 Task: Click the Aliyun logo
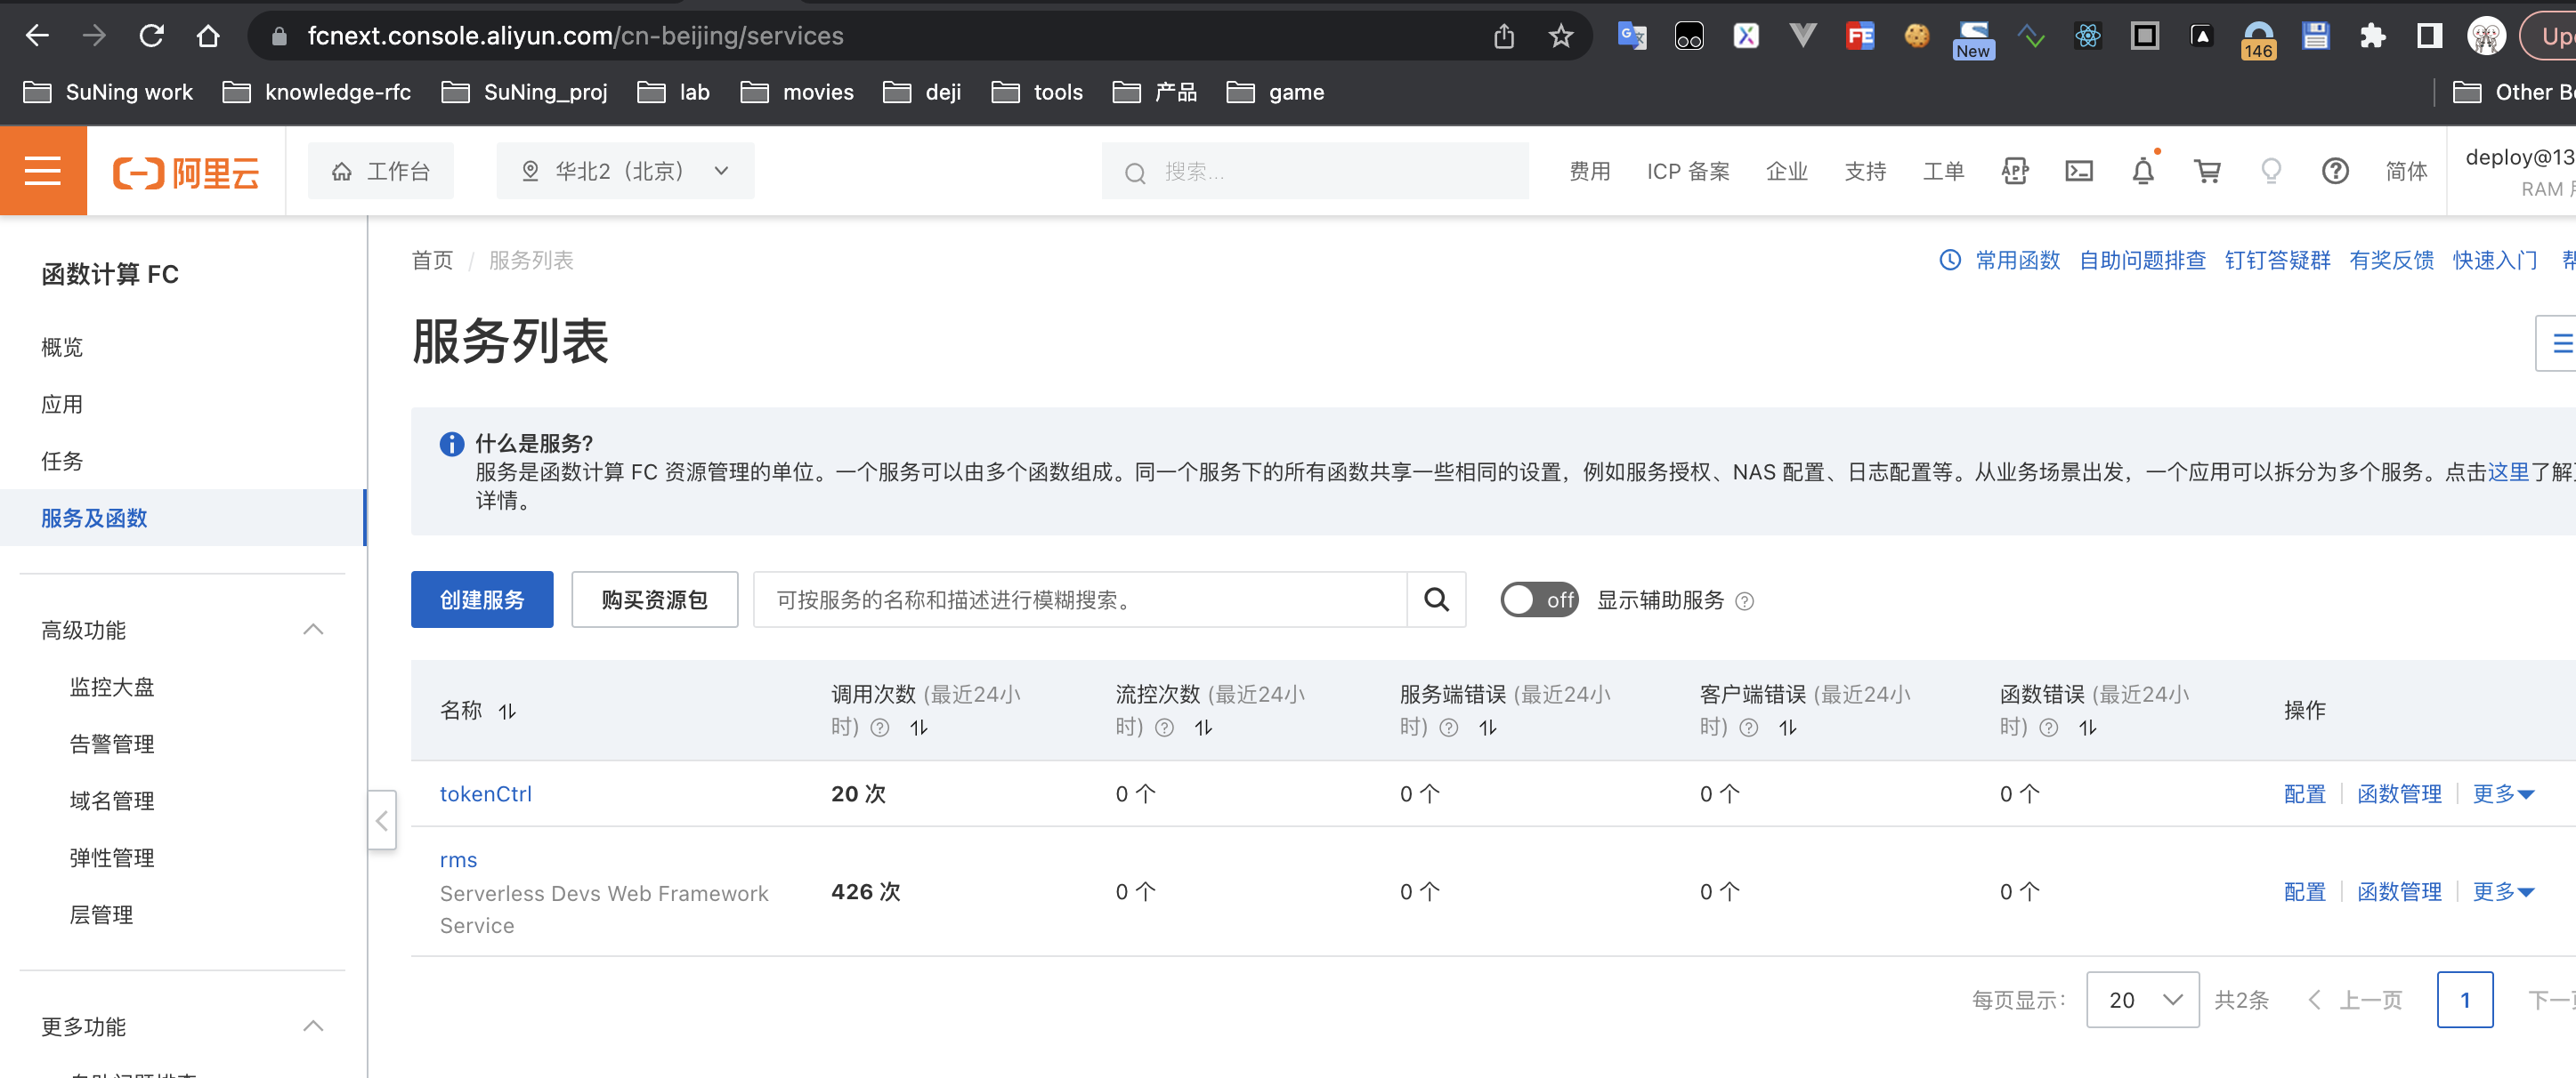186,172
